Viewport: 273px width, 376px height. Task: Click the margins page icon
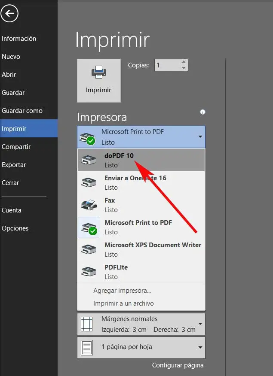87,324
